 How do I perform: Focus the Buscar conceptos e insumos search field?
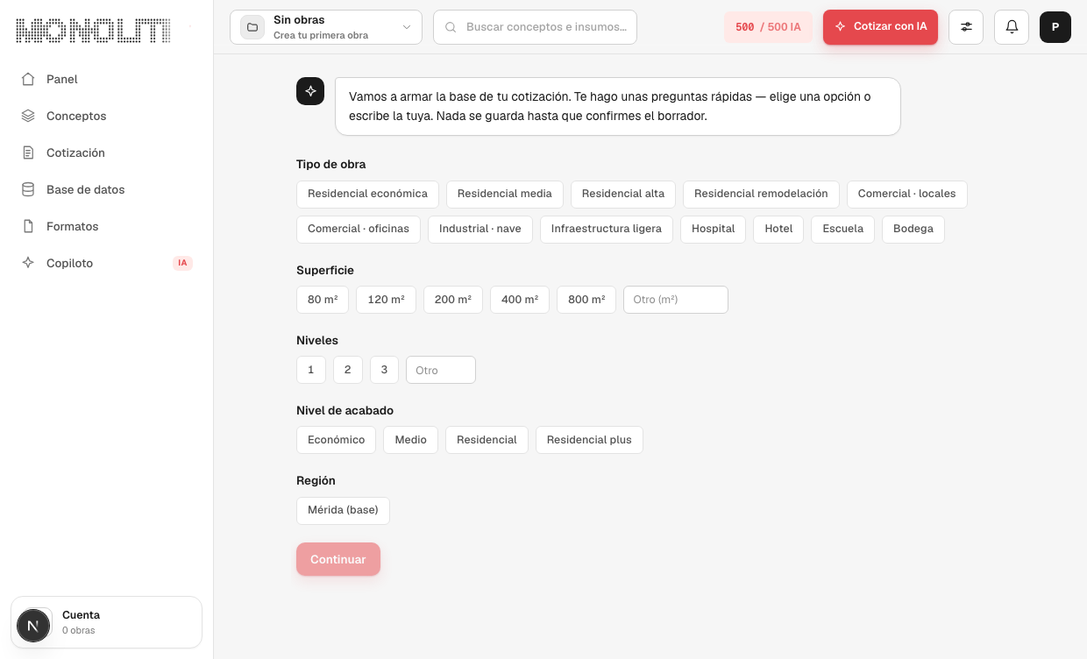pos(536,27)
